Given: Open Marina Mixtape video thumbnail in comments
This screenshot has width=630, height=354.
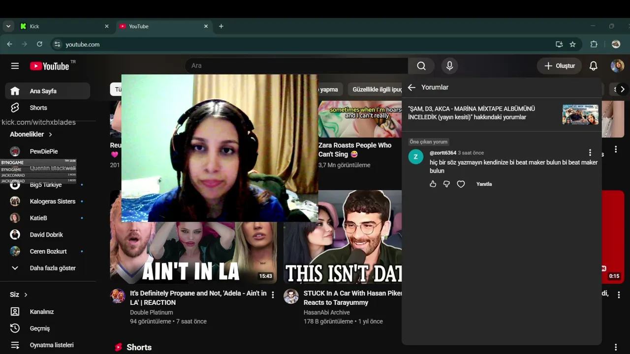Looking at the screenshot, I should 580,115.
